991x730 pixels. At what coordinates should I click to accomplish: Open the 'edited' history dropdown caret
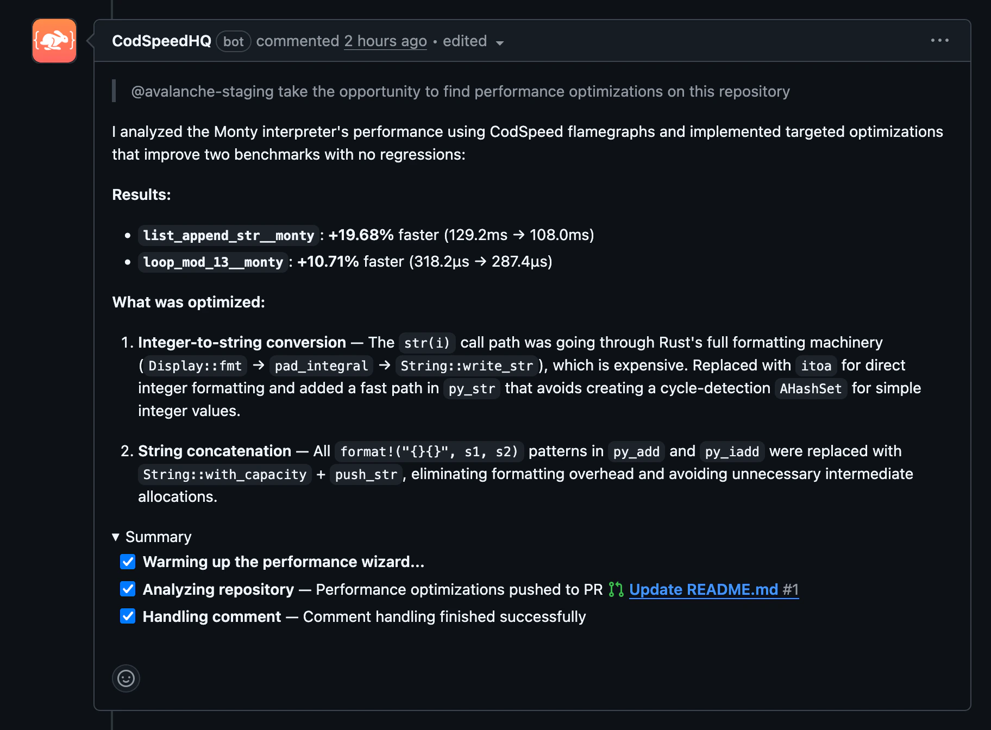coord(500,43)
